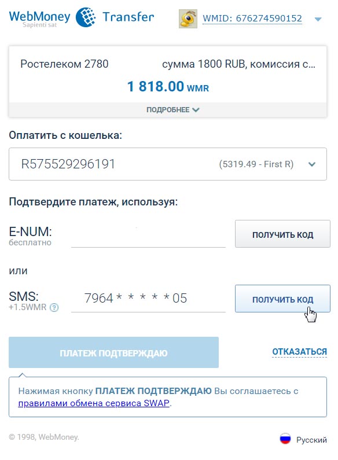
Task: Click the WebMoney globe logo icon
Action: point(86,17)
